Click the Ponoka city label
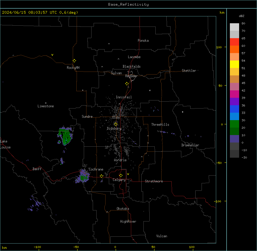This screenshot has height=251, width=257. [143, 41]
